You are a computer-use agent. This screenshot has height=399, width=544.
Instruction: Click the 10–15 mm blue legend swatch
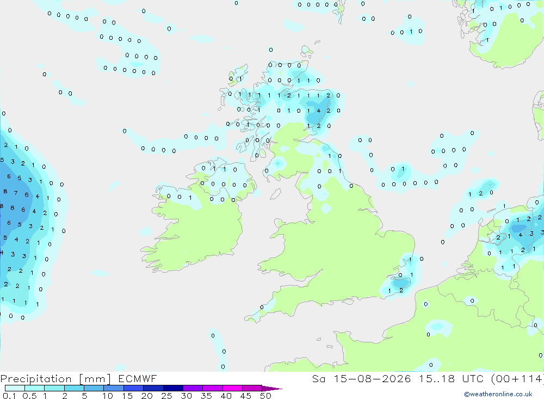click(x=114, y=388)
